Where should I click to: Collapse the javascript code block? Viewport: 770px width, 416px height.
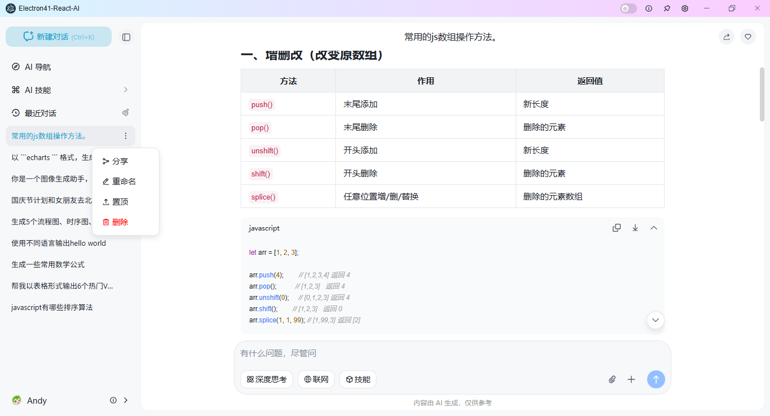[x=654, y=228]
